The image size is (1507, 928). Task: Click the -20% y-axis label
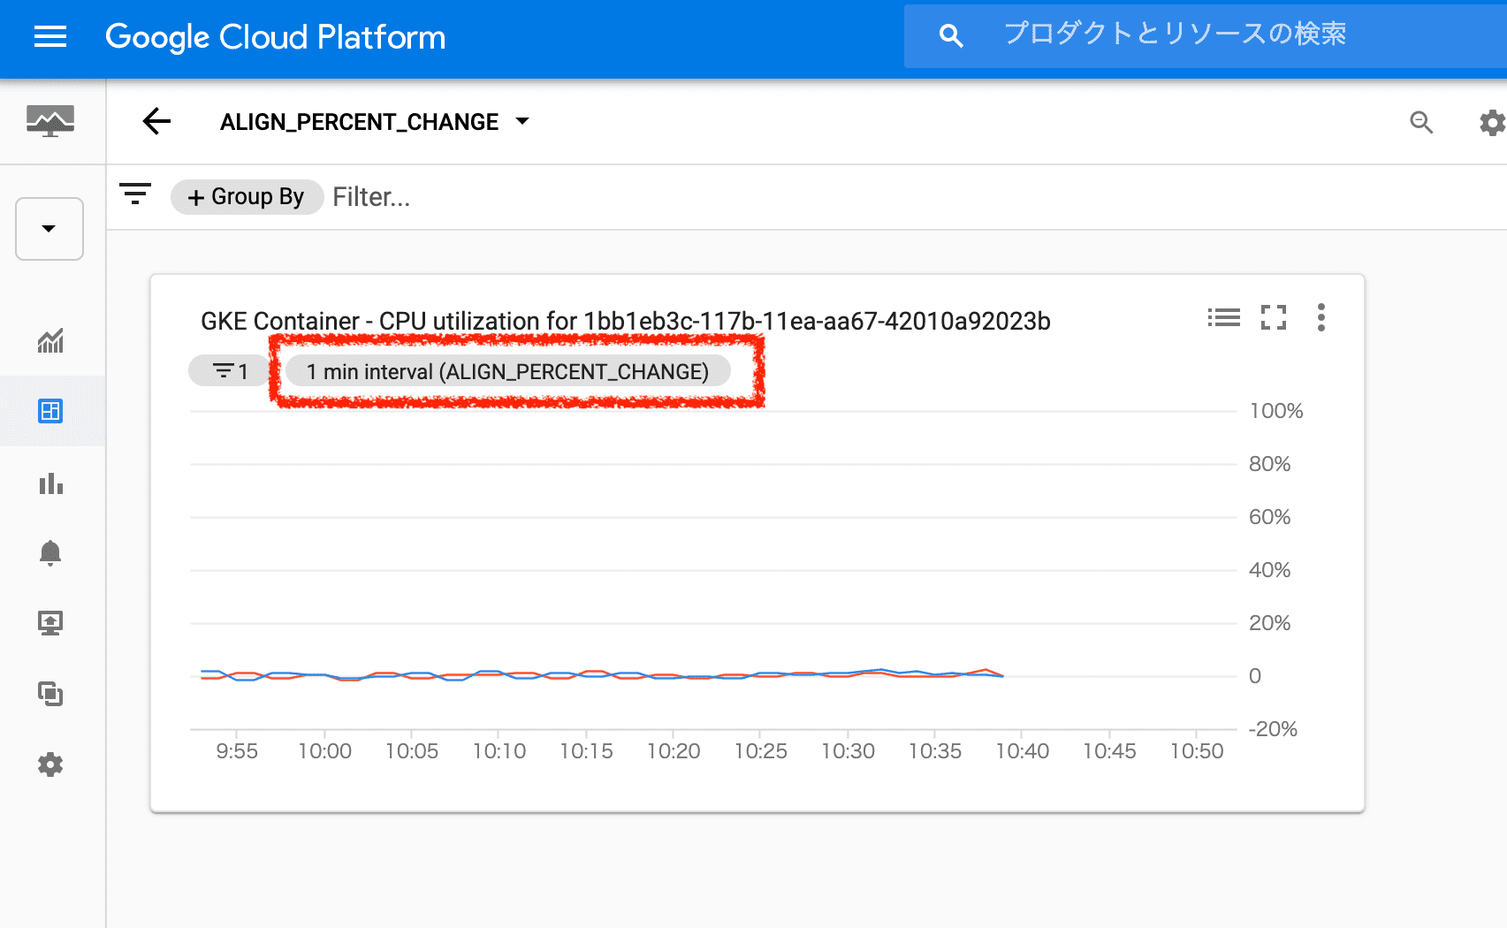pos(1273,729)
